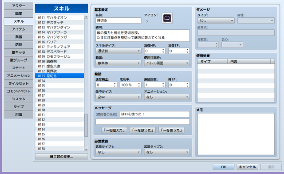Viewport: 284px width, 174px height.
Task: Open the 範囲 dropdown
Action: pyautogui.click(x=118, y=63)
